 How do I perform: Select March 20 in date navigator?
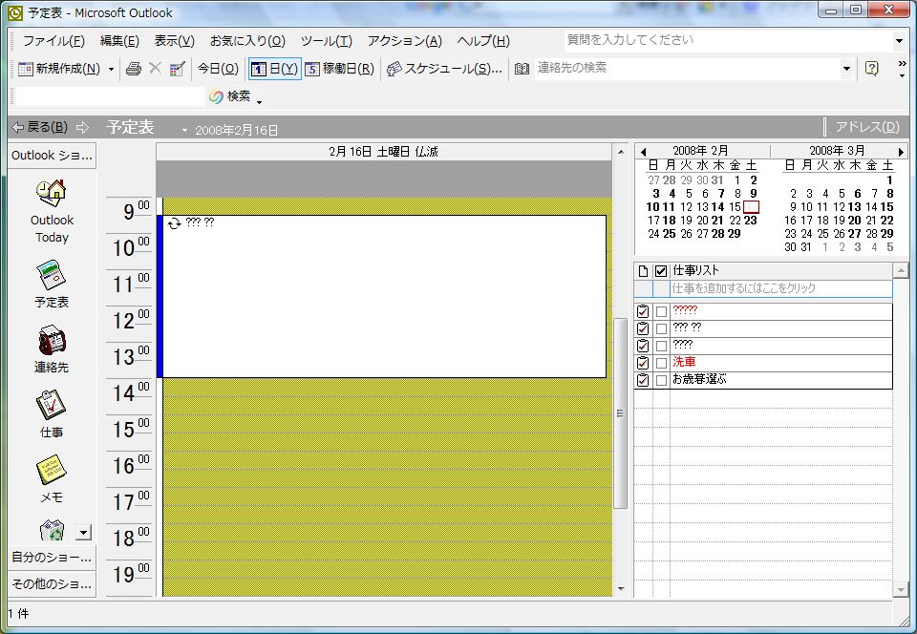coord(854,221)
